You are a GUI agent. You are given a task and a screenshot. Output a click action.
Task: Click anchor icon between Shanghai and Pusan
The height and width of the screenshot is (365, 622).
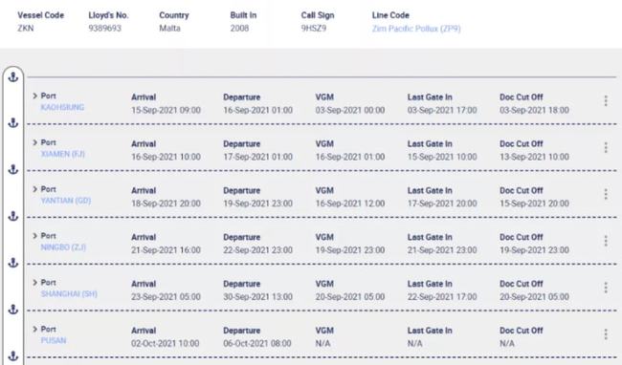[13, 310]
